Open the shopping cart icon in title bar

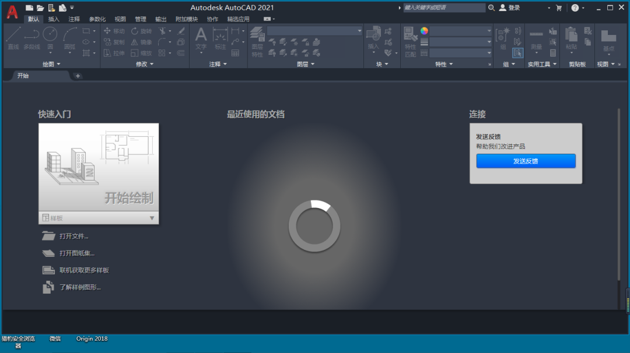click(x=558, y=8)
